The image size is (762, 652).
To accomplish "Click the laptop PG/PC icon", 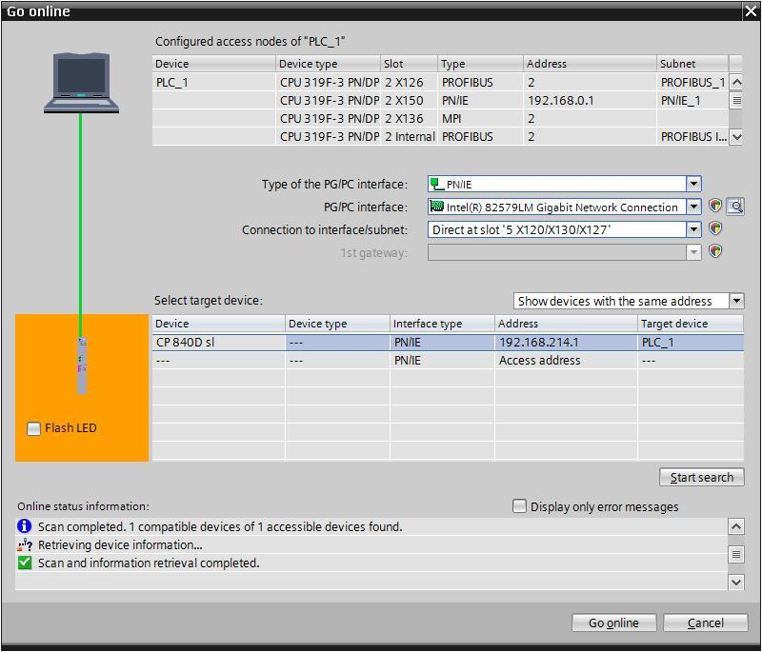I will pyautogui.click(x=81, y=83).
